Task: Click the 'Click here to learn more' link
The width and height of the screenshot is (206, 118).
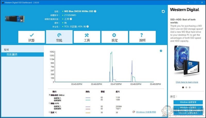Action: tap(187, 82)
